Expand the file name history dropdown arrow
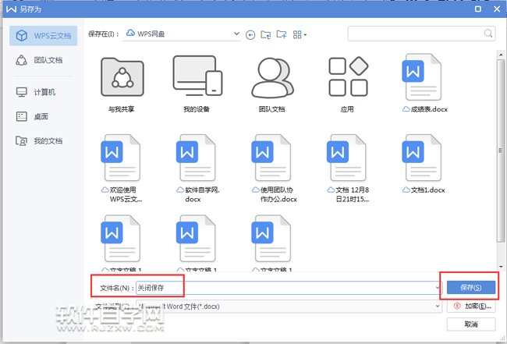This screenshot has height=344, width=507. (438, 287)
